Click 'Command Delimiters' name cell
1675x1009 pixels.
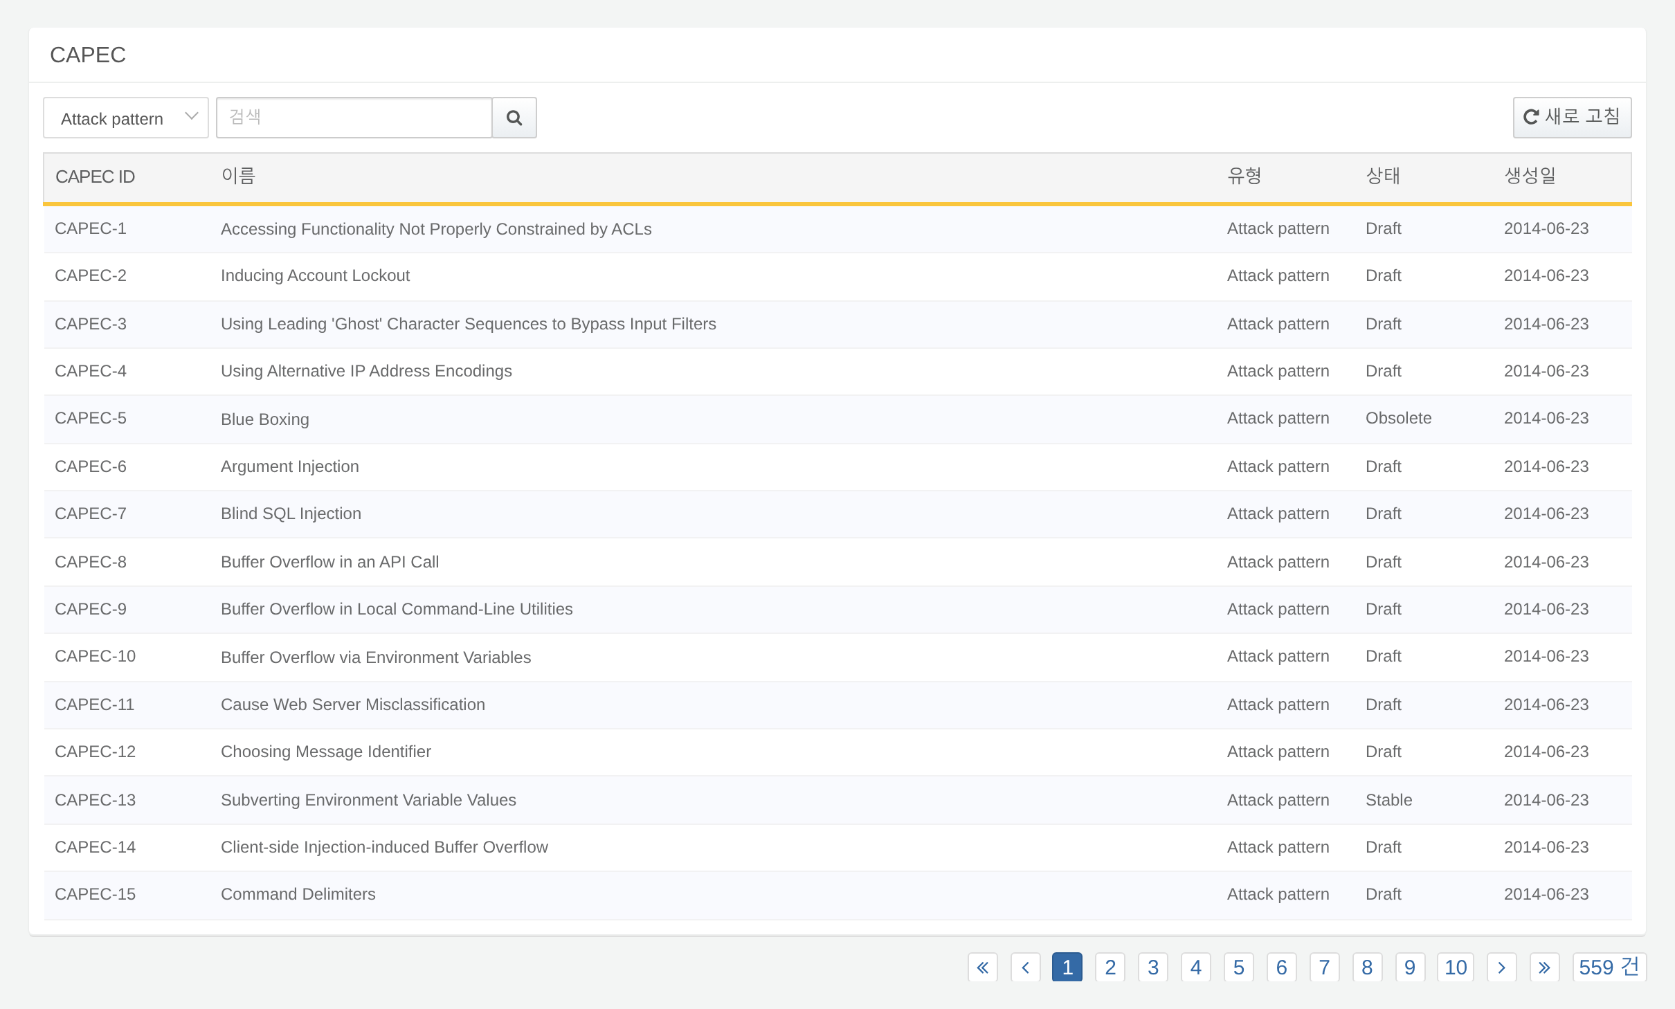tap(298, 894)
